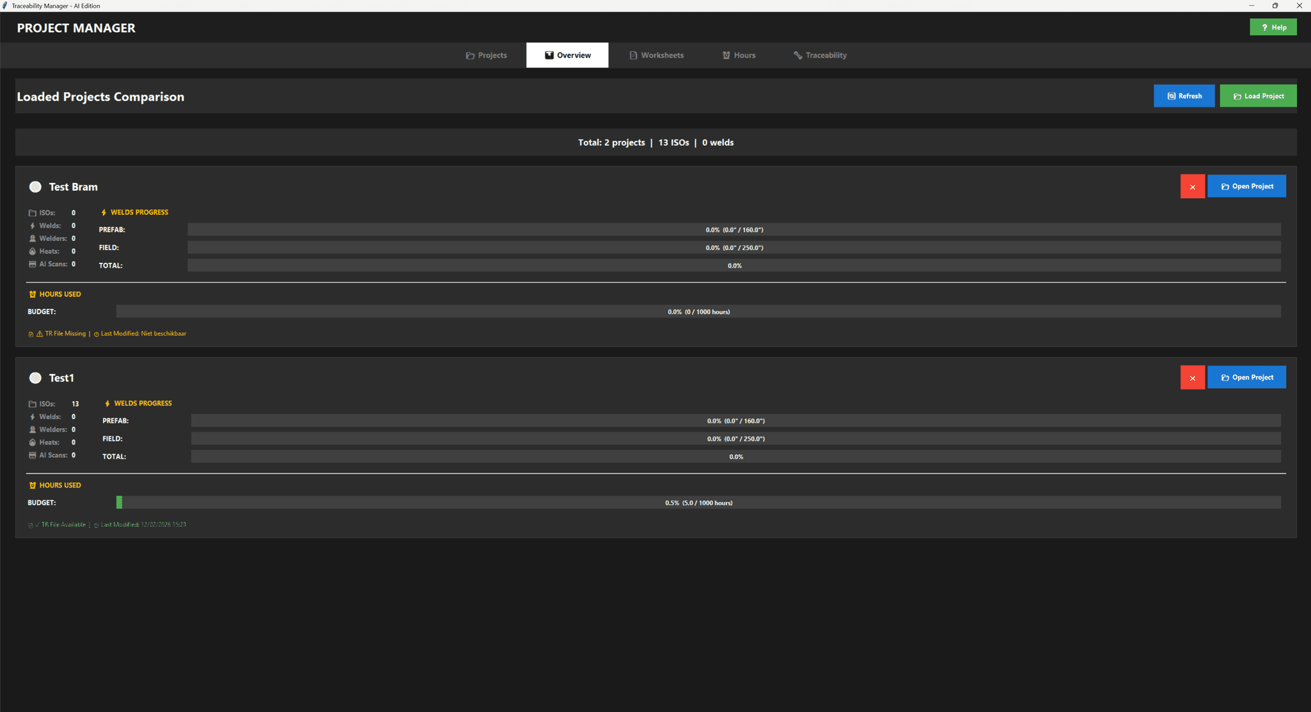1311x712 pixels.
Task: Click the ISOs folder icon for Test1
Action: coord(33,404)
